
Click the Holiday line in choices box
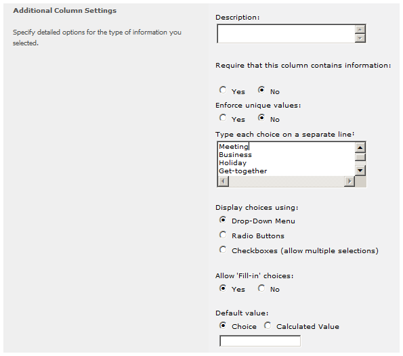(232, 163)
